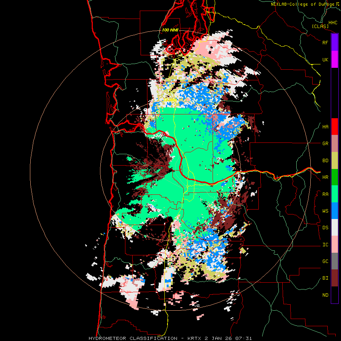Select the red HA legend swatch

click(x=335, y=127)
